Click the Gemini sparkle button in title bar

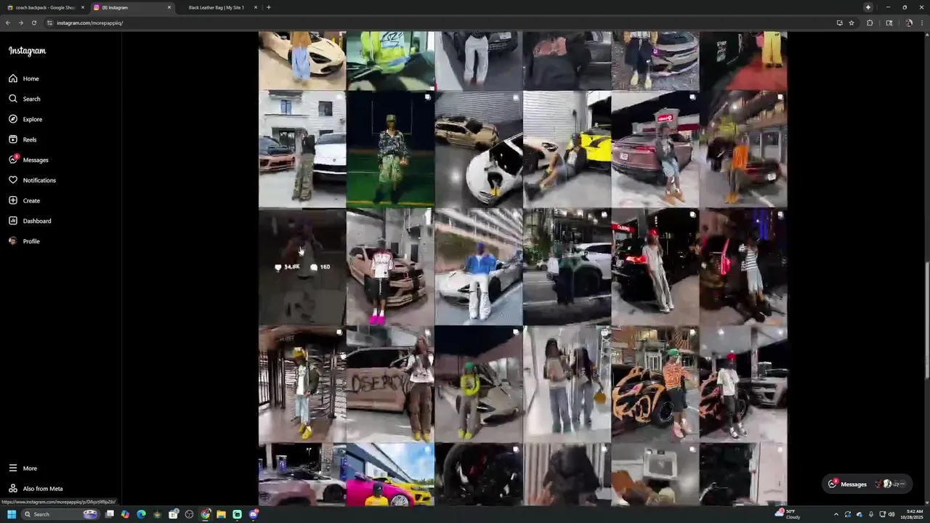tap(868, 7)
